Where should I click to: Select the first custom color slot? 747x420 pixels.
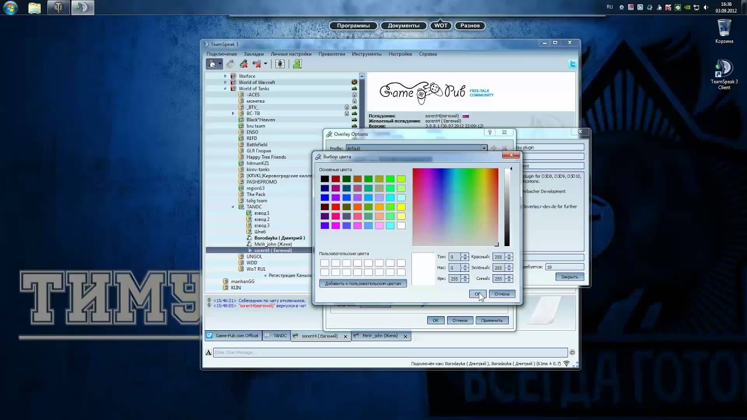[x=324, y=263]
